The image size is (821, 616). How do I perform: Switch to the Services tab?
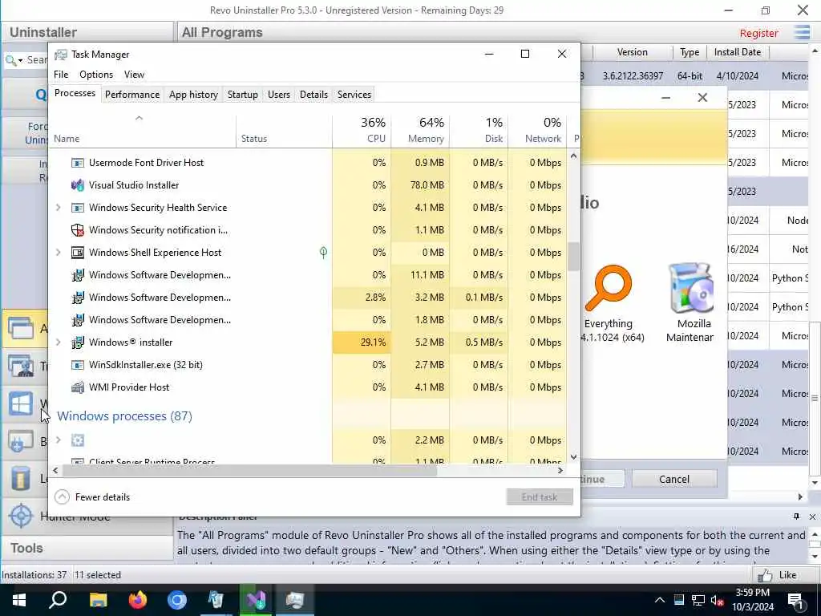point(354,95)
